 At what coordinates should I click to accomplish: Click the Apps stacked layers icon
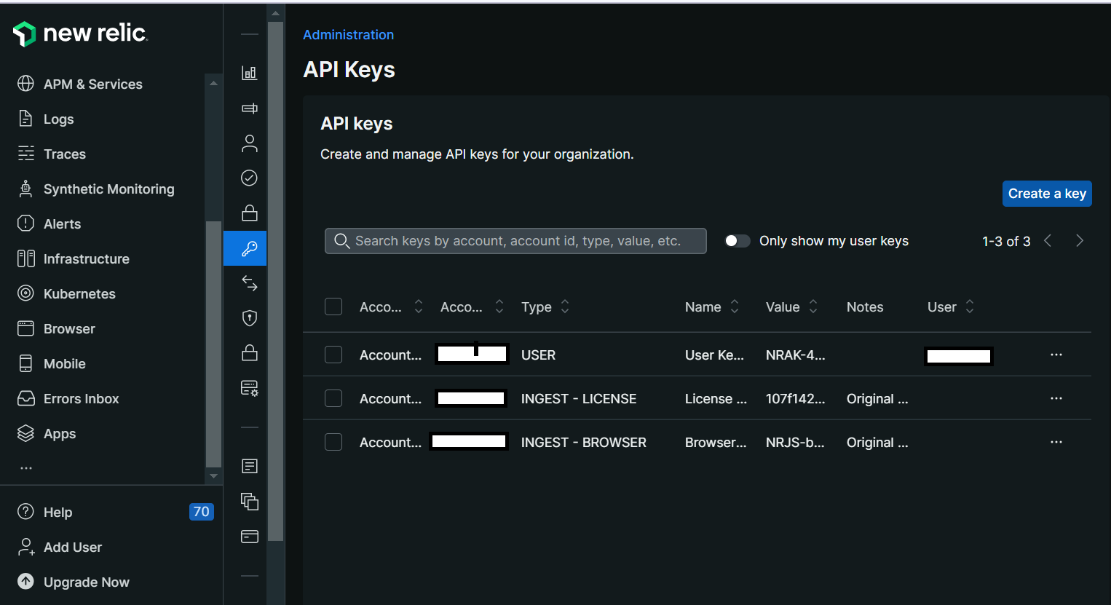[25, 433]
